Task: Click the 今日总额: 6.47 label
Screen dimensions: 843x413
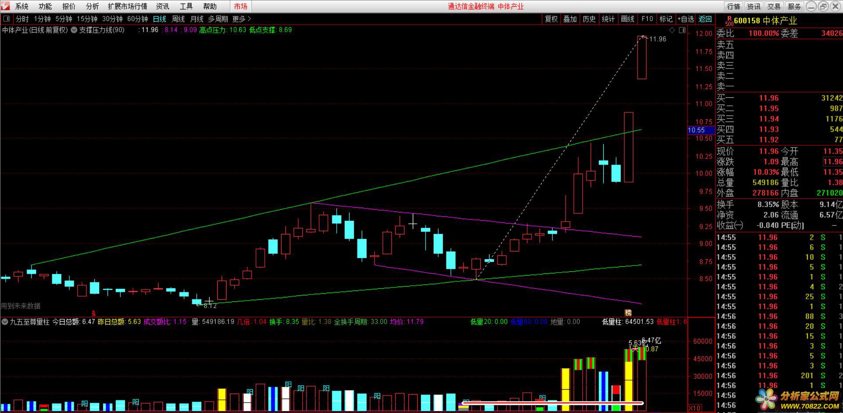Action: coord(74,322)
